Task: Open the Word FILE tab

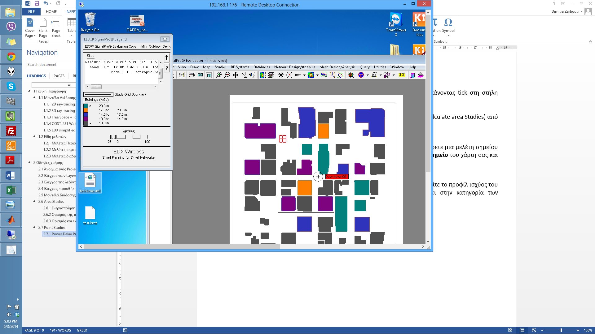Action: (32, 12)
